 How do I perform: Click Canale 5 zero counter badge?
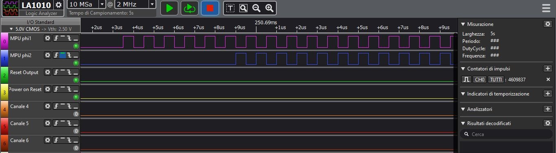tap(76, 131)
